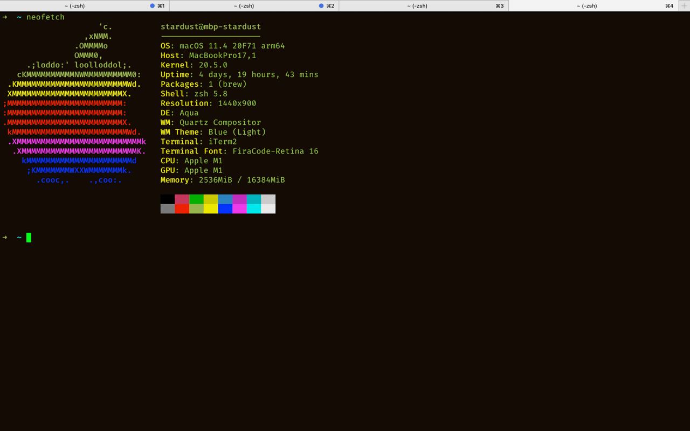Click the 'Host: MacBookPro17,1' line
The width and height of the screenshot is (690, 431).
(x=209, y=55)
